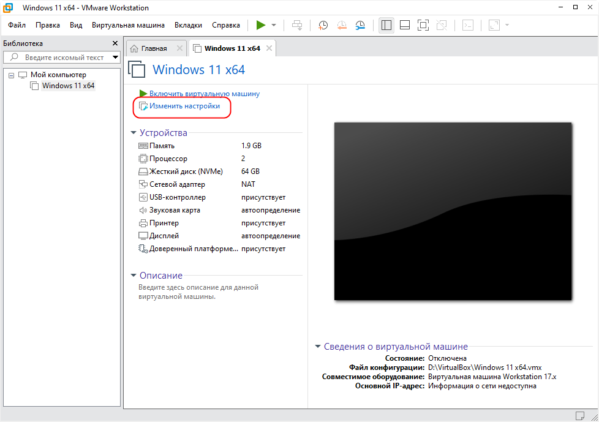The image size is (599, 422).
Task: Open the stretch display dropdown arrow
Action: pos(507,25)
